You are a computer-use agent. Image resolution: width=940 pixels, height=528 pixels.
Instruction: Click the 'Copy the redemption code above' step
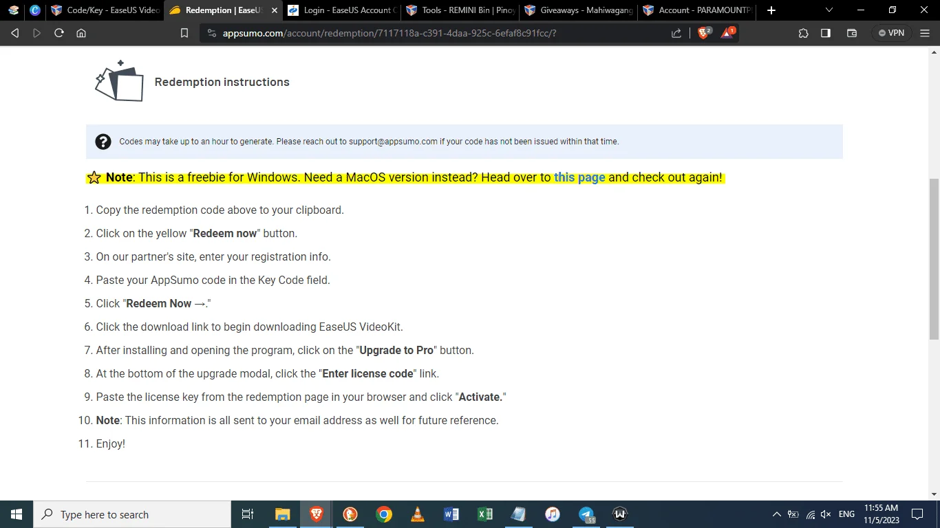[220, 210]
